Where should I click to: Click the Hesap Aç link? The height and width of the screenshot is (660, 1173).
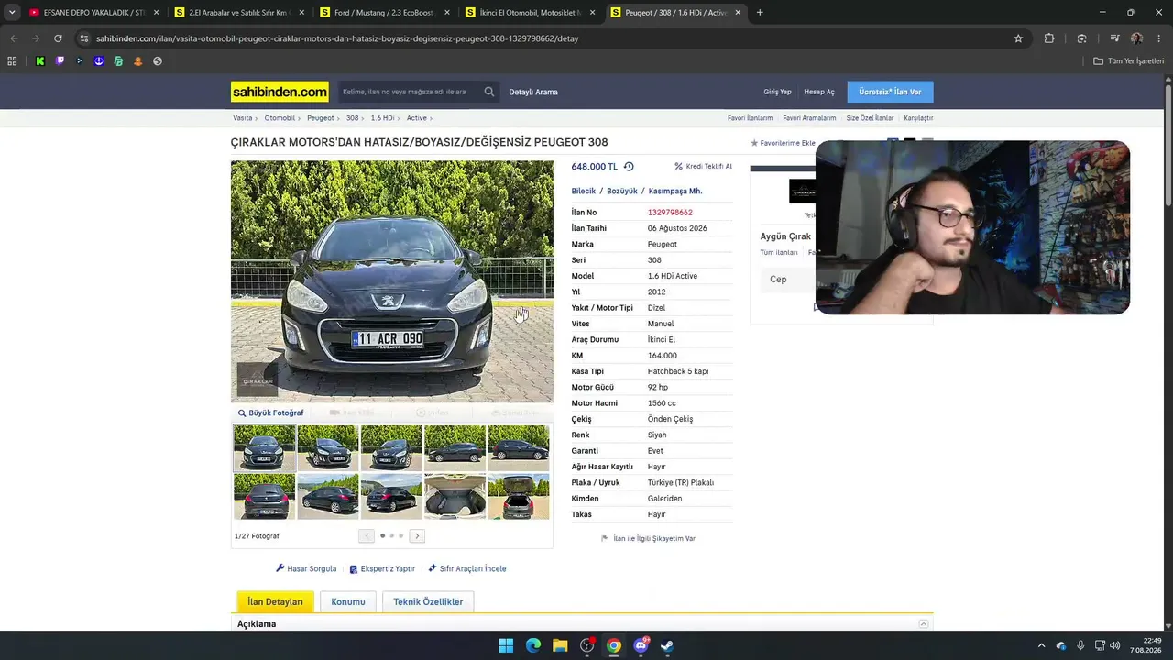pos(819,92)
